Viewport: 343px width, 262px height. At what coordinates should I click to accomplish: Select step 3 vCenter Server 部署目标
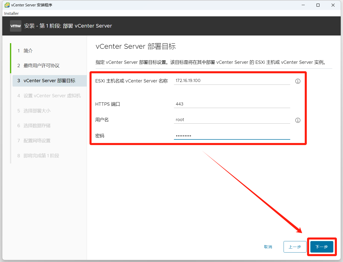pos(49,81)
